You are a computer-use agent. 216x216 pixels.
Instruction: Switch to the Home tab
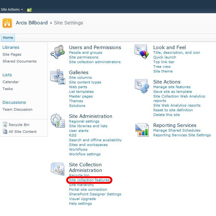click(x=8, y=38)
